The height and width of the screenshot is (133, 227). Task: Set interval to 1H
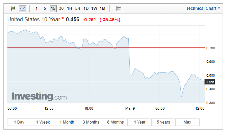(x=70, y=8)
